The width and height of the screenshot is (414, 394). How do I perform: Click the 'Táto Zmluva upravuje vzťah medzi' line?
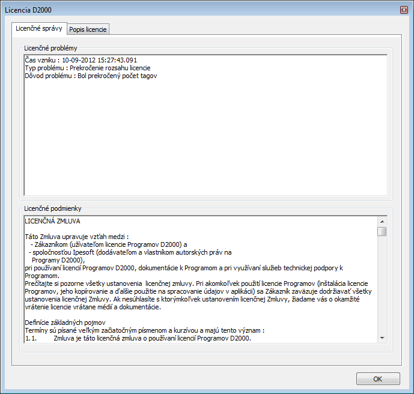(77, 237)
